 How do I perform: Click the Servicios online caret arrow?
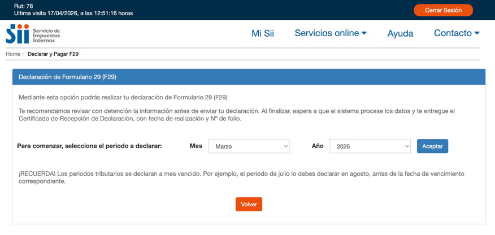point(364,33)
